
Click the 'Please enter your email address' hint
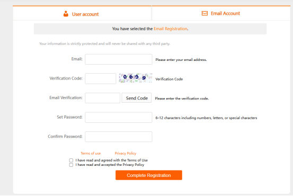tap(181, 60)
